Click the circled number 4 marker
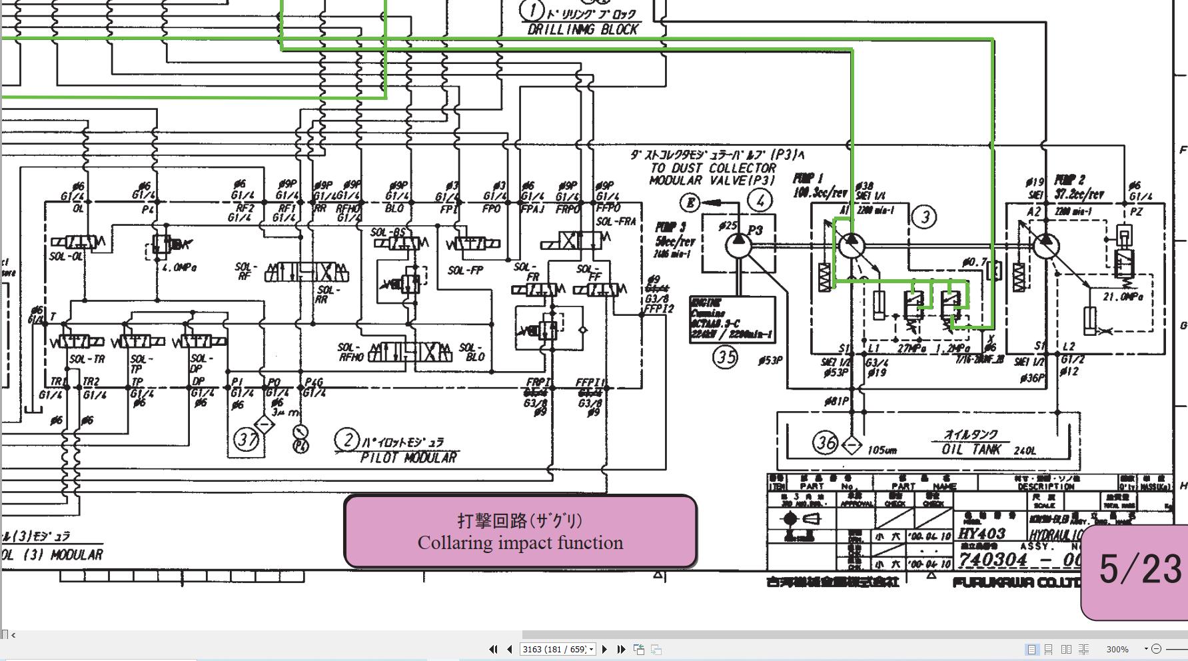Viewport: 1188px width, 661px height. click(760, 200)
